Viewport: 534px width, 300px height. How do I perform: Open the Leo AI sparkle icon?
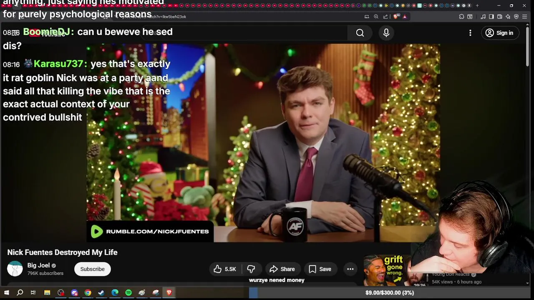click(x=508, y=17)
